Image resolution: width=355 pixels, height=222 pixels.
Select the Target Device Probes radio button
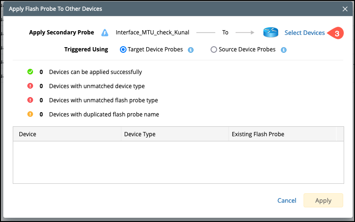pos(123,49)
